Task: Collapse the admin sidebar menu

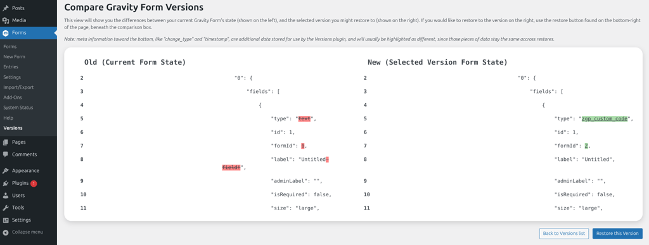Action: 23,232
